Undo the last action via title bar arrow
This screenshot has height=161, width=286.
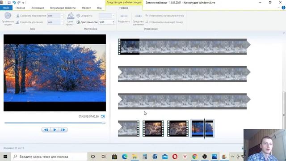coord(14,3)
